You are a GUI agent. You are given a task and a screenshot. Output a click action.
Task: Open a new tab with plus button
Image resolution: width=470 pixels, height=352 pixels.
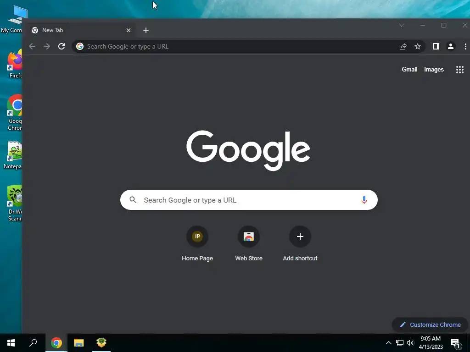[x=146, y=30]
